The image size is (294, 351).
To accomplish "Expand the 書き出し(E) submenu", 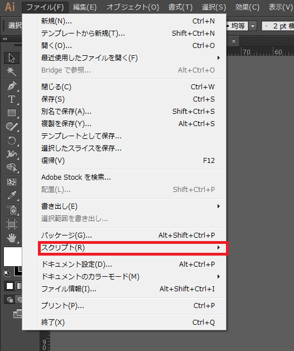I will (x=133, y=206).
